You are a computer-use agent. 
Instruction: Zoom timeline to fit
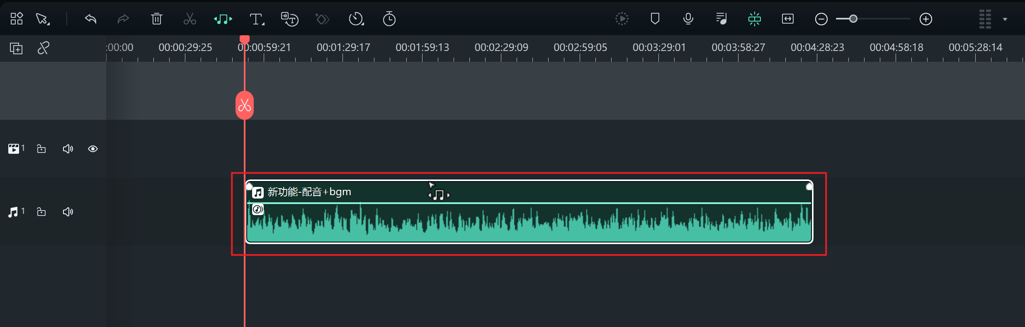pyautogui.click(x=788, y=19)
